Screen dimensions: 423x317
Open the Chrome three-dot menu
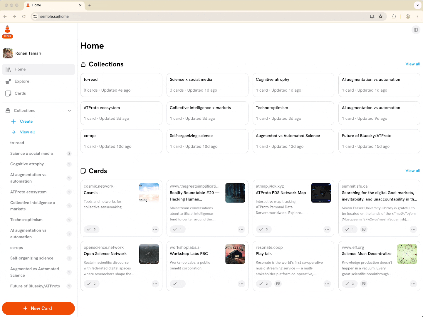(417, 16)
